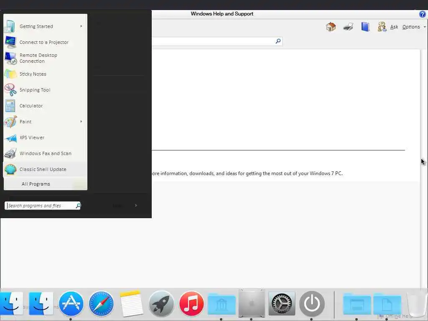
Task: Open the Snipping Tool
Action: (45, 90)
